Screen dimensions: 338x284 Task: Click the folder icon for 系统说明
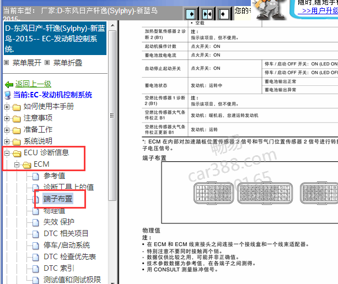tap(17, 142)
